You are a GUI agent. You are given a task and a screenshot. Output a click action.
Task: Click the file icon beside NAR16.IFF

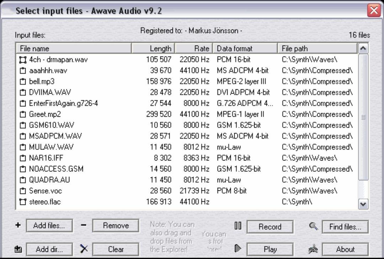23,158
